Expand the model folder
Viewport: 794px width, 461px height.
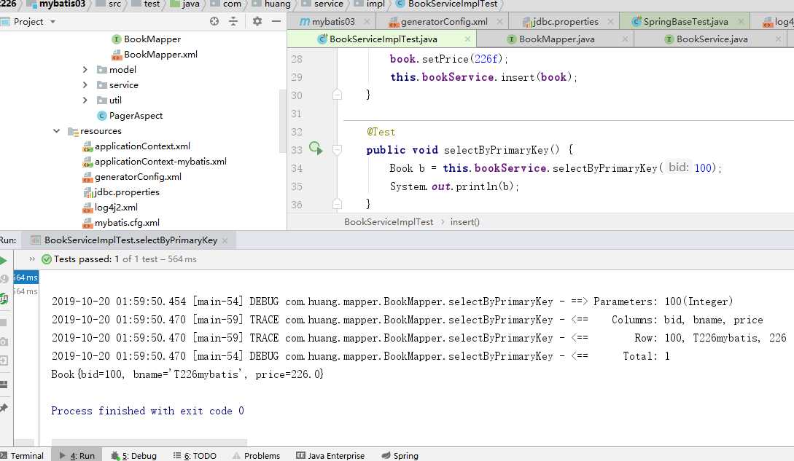click(85, 70)
